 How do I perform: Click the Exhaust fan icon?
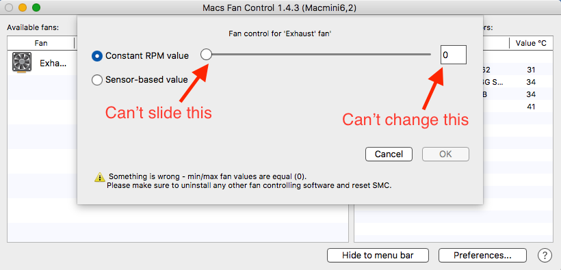tap(22, 62)
